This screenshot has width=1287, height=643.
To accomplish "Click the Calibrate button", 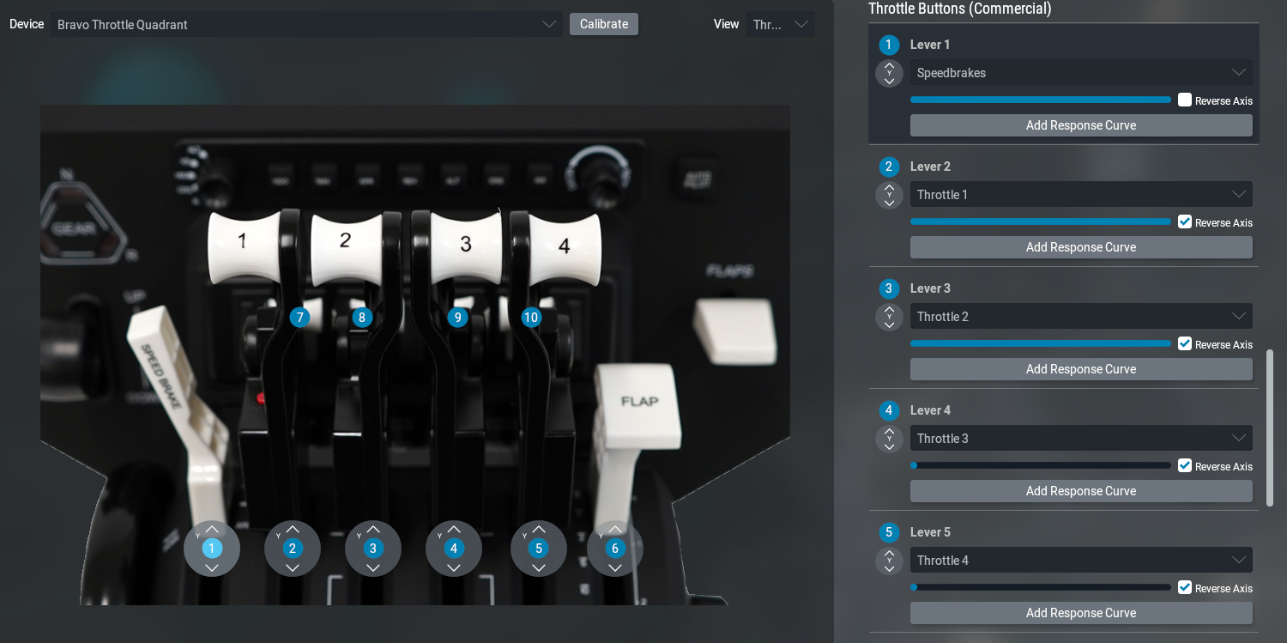I will tap(604, 24).
